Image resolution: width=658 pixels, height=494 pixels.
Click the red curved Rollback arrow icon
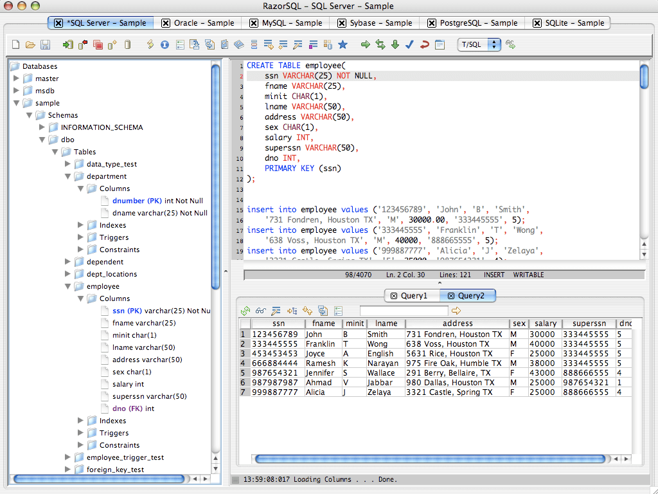424,44
